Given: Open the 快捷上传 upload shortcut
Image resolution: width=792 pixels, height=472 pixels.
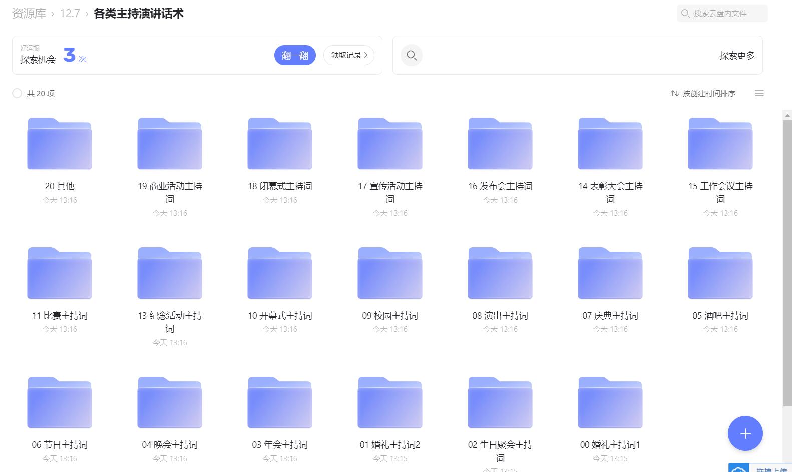Looking at the screenshot, I should pos(761,469).
